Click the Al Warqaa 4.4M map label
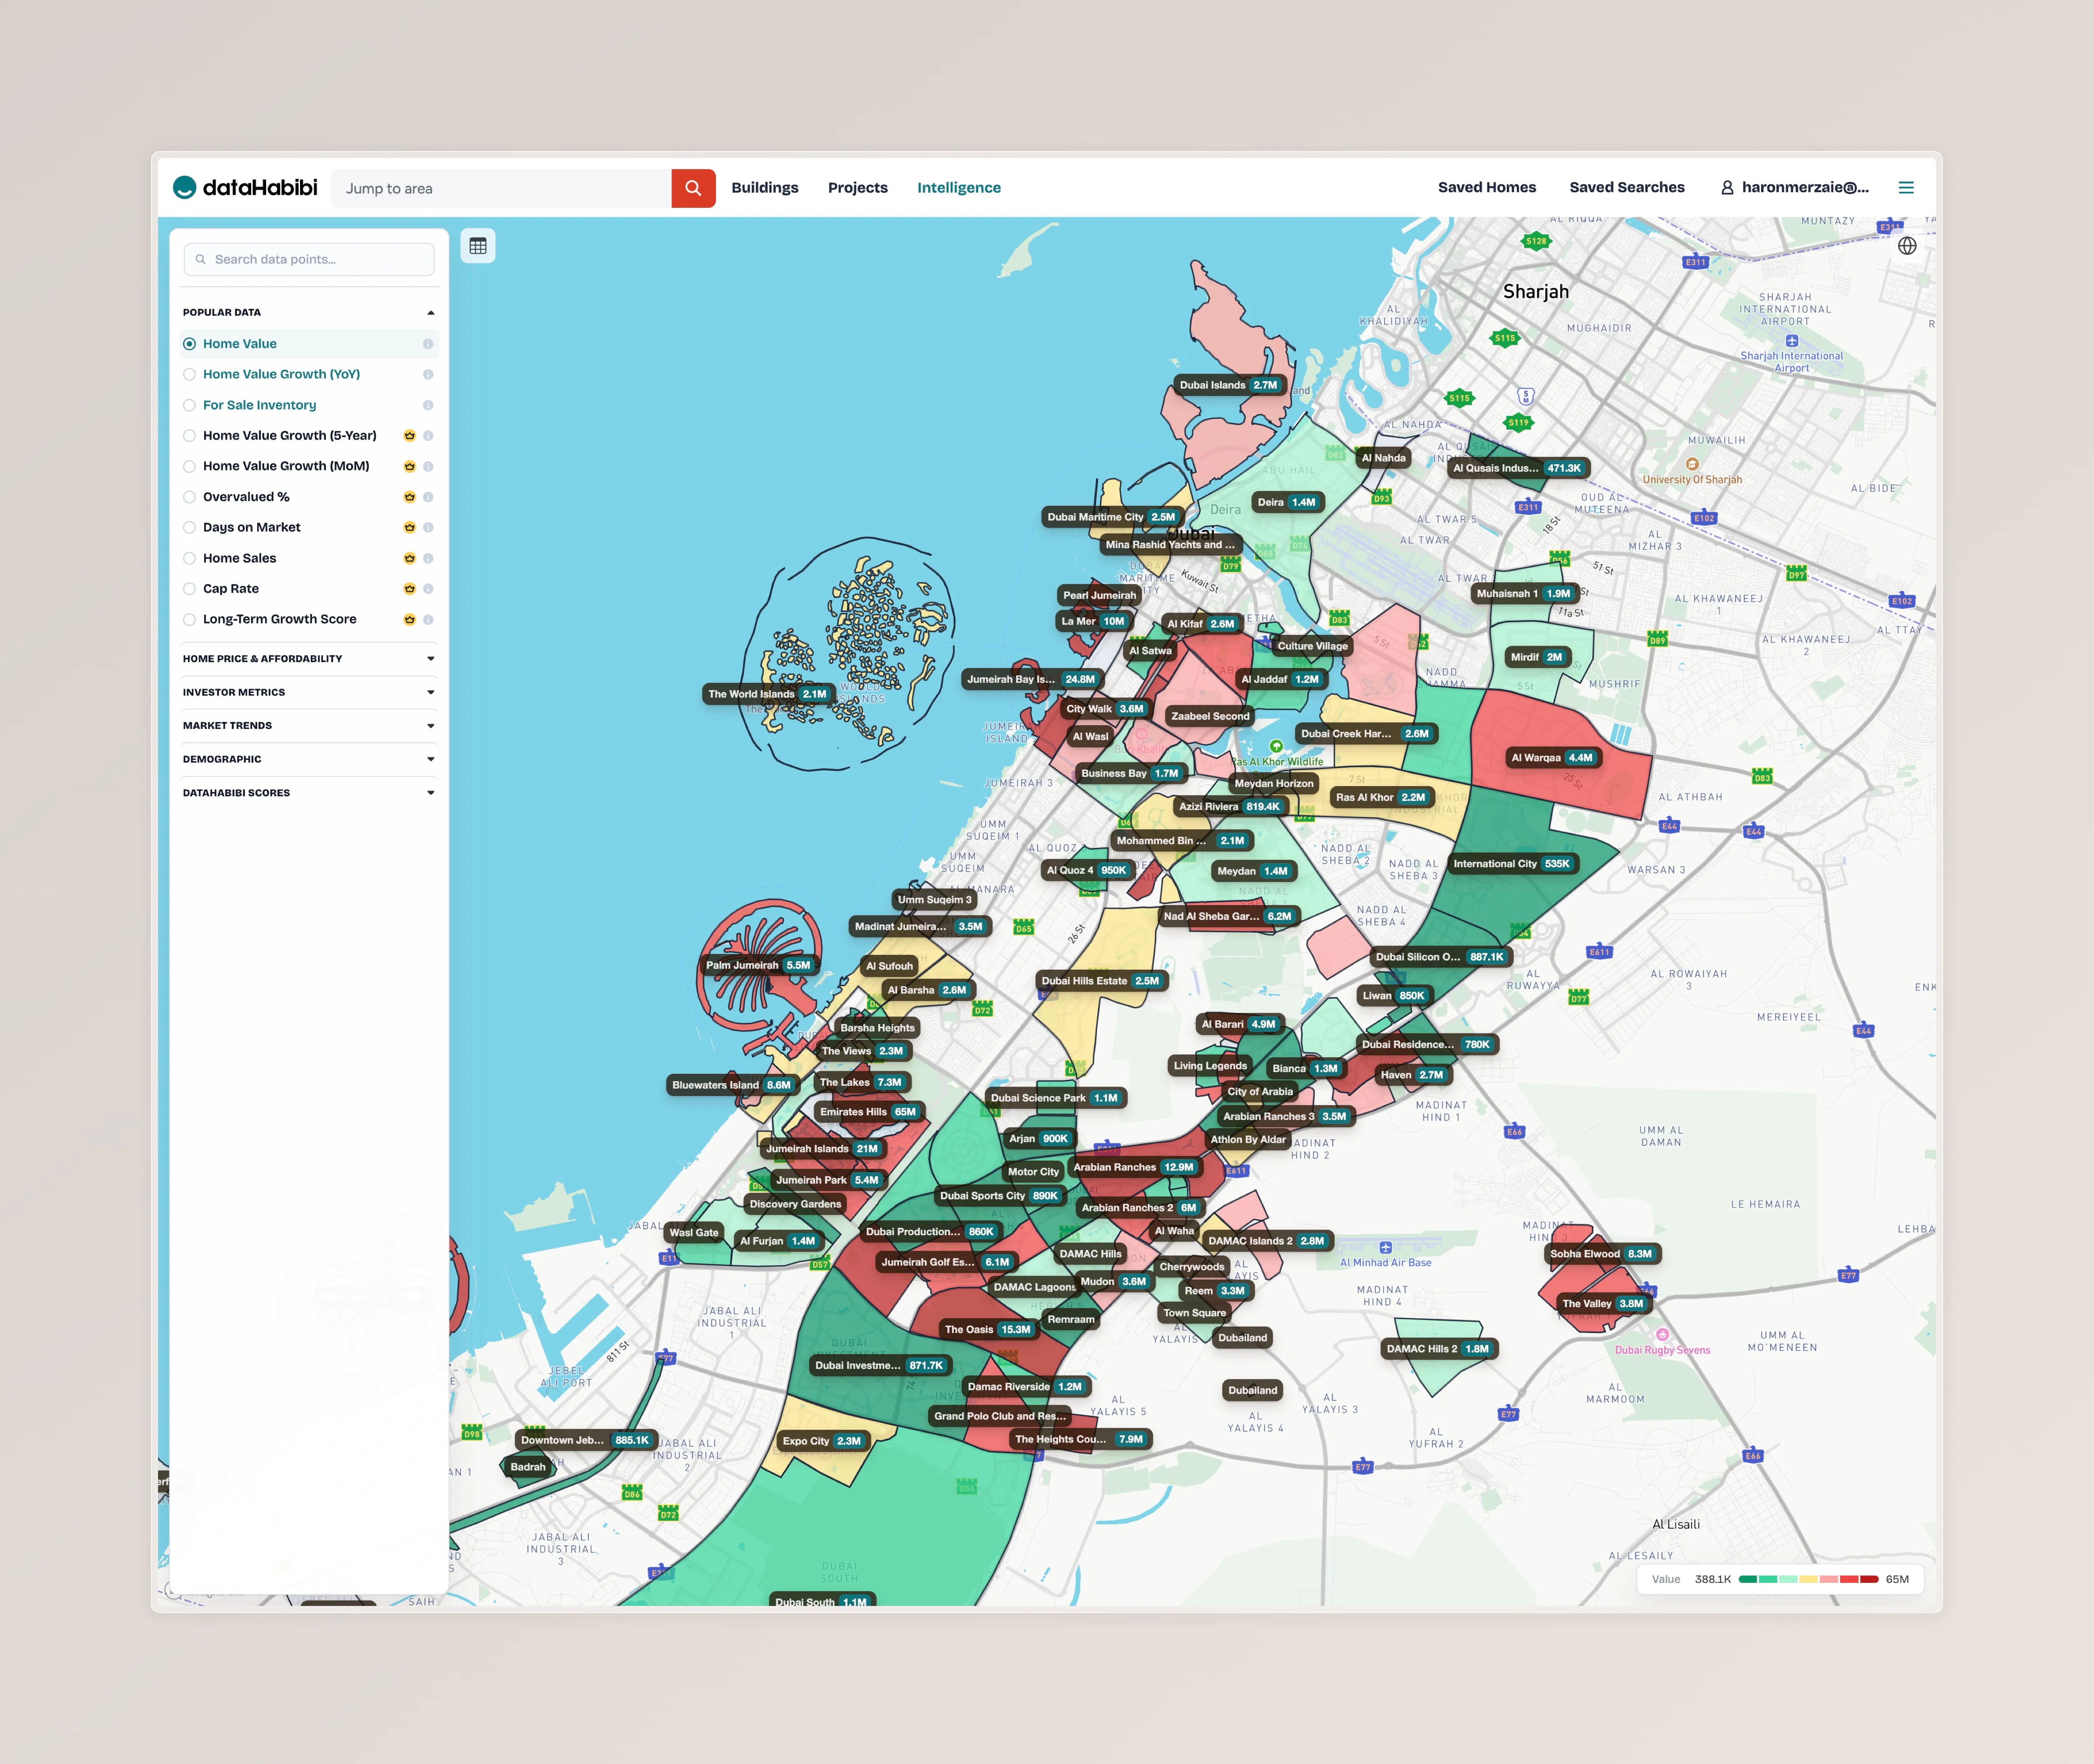The width and height of the screenshot is (2094, 1764). [x=1552, y=758]
